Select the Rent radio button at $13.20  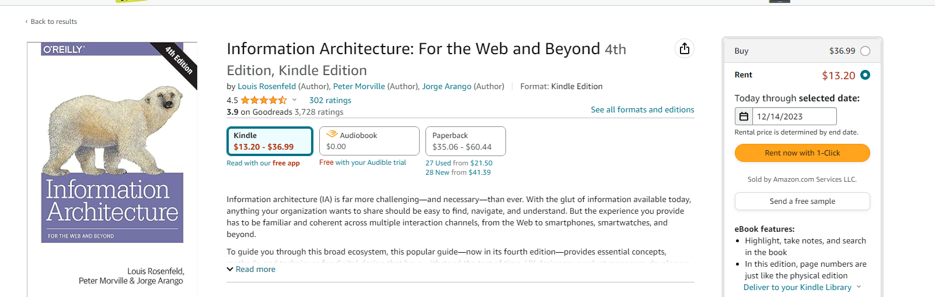coord(865,75)
